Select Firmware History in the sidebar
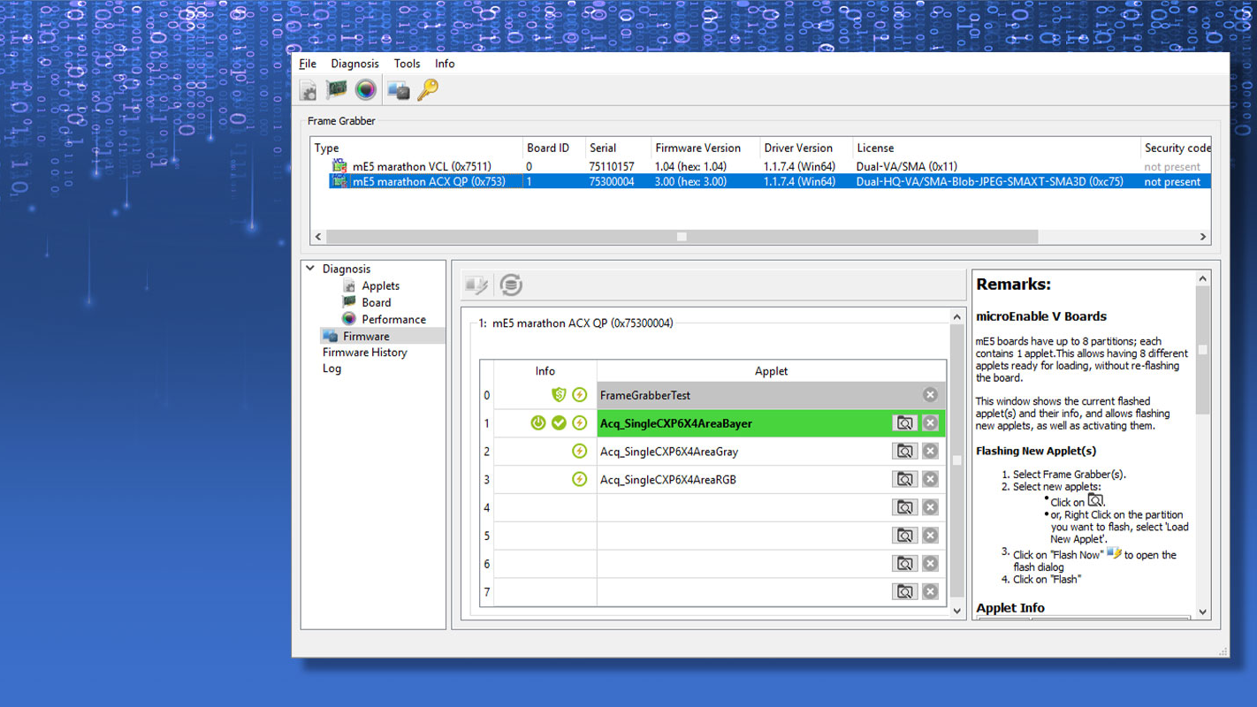Screen dimensions: 1257x707 [364, 353]
